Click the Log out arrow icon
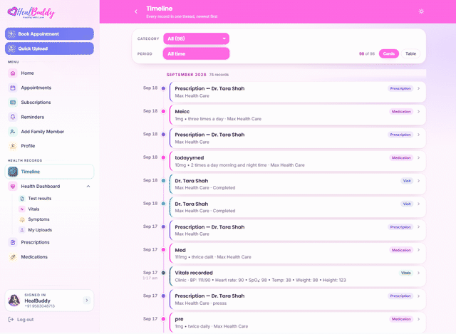Image resolution: width=456 pixels, height=334 pixels. 11,320
